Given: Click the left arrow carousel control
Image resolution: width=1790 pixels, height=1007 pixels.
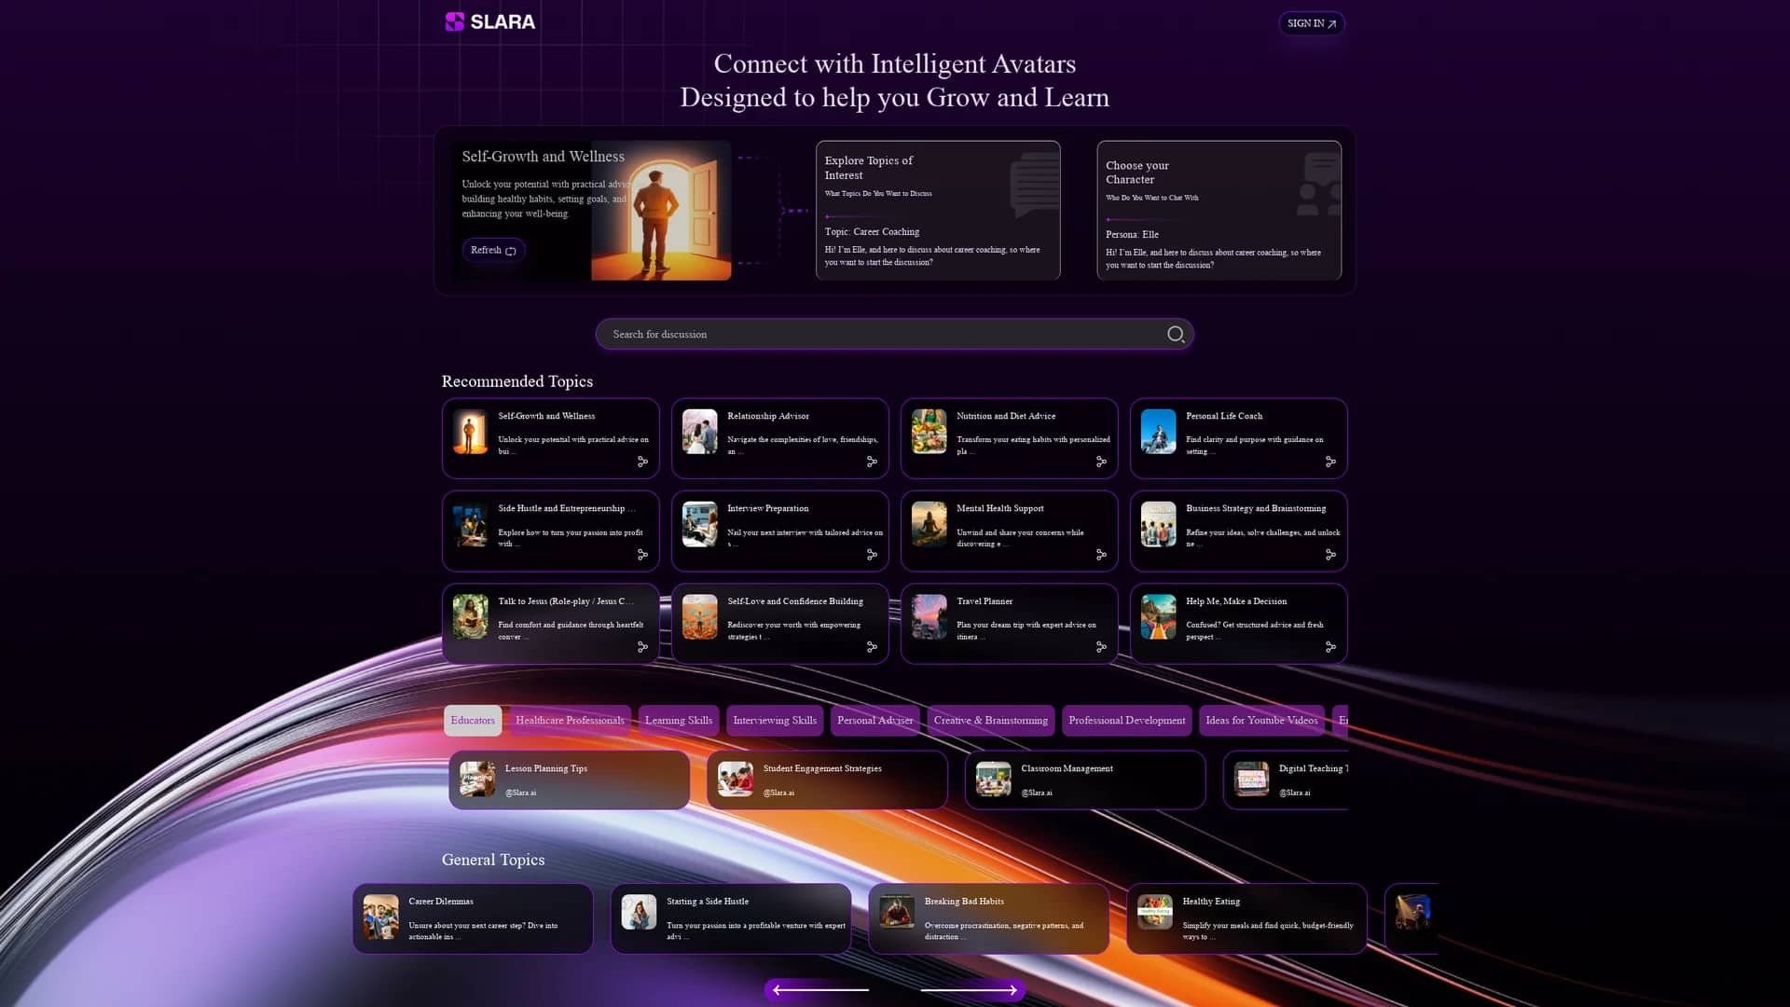Looking at the screenshot, I should tap(820, 990).
